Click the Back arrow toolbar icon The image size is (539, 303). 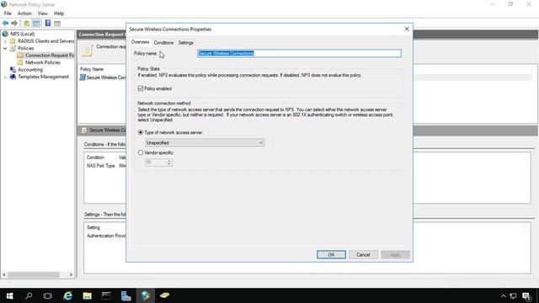coord(6,23)
